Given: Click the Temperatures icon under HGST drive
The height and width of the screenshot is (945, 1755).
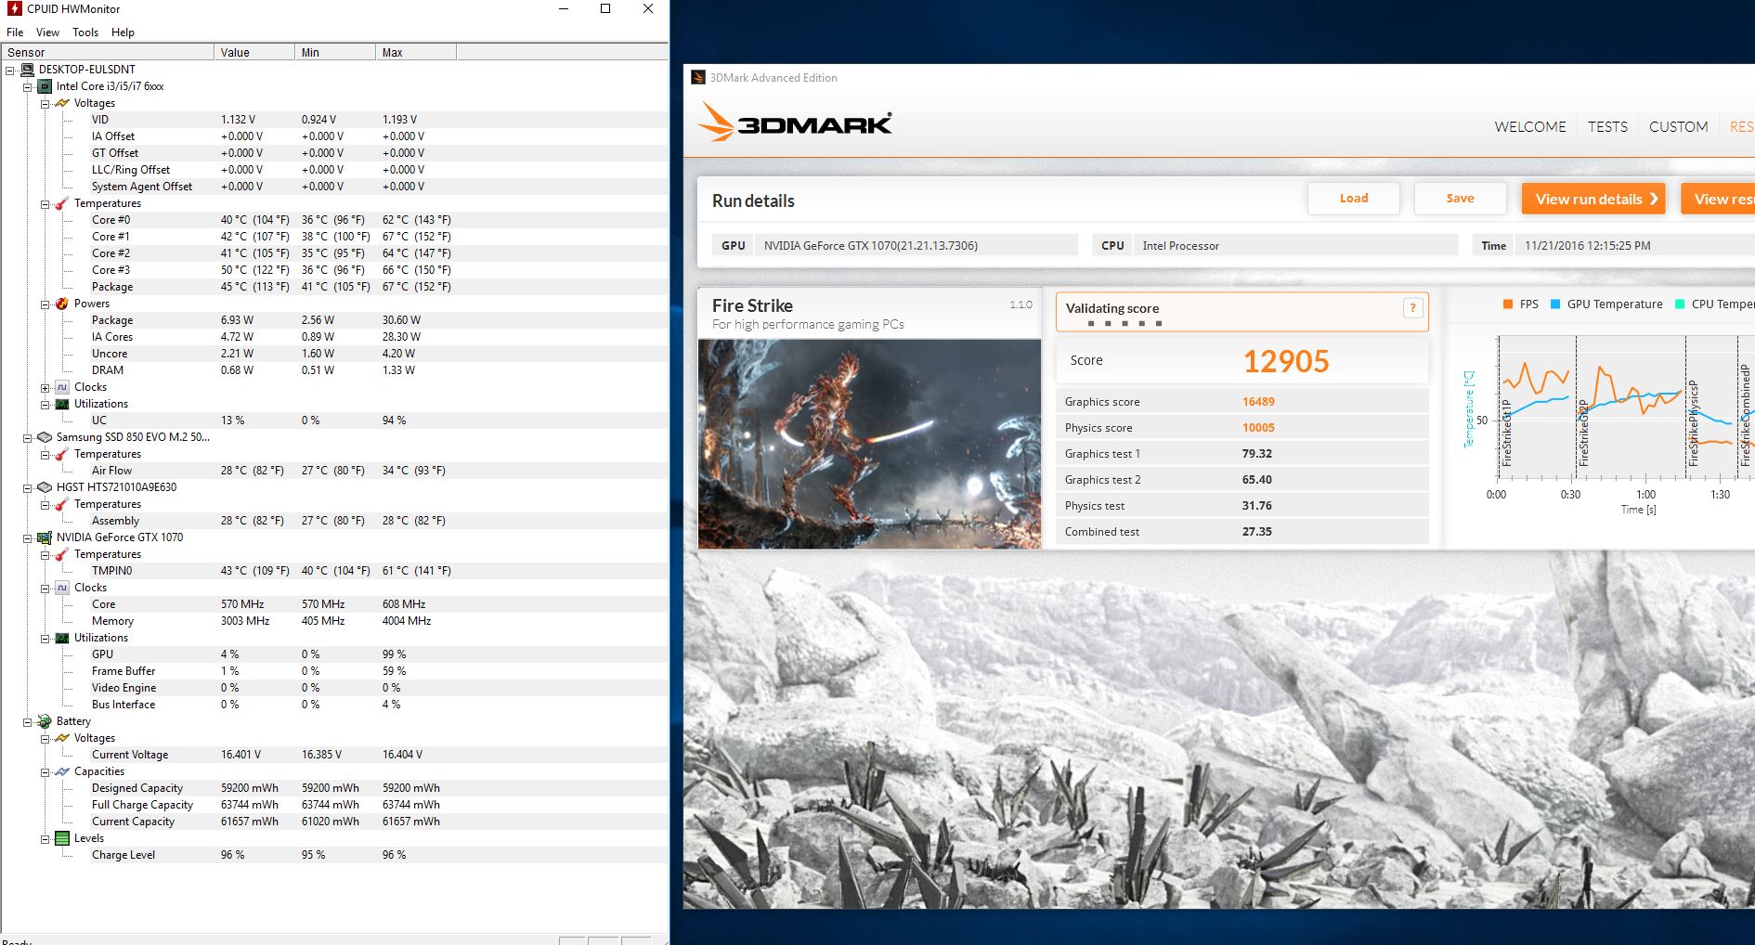Looking at the screenshot, I should (62, 504).
